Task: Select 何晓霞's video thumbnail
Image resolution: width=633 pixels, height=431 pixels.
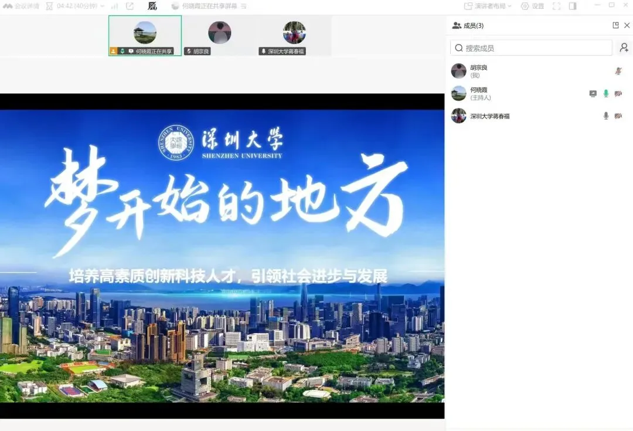Action: pos(145,36)
